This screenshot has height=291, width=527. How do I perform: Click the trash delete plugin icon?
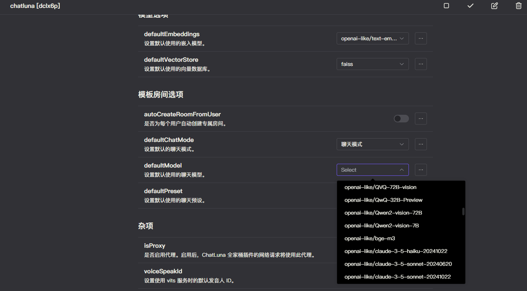pos(518,6)
